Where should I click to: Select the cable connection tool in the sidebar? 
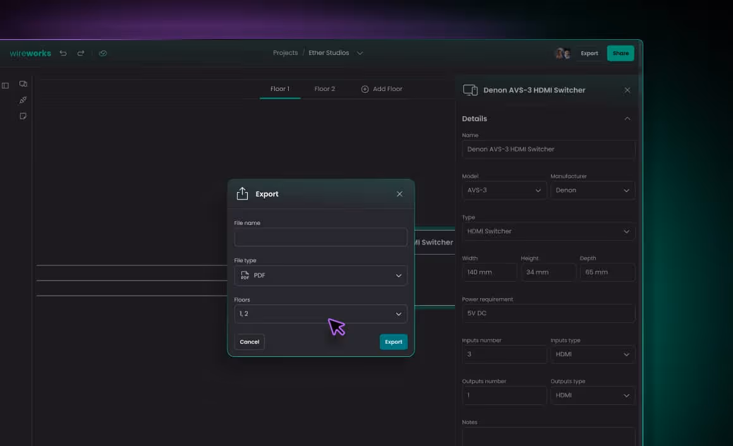tap(23, 100)
